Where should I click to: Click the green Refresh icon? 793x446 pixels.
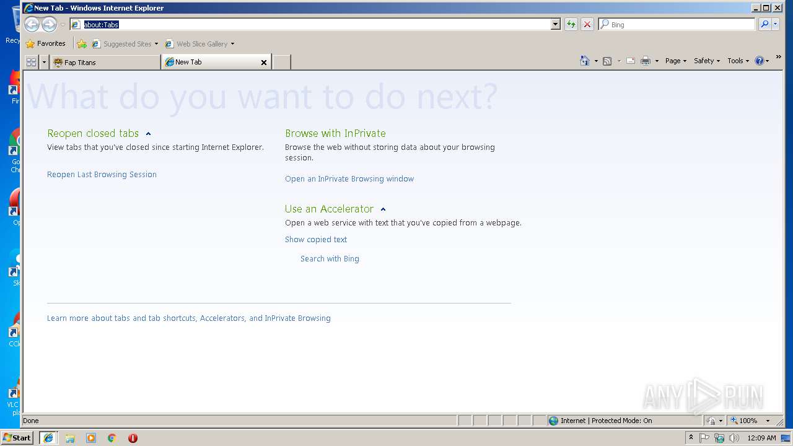571,24
